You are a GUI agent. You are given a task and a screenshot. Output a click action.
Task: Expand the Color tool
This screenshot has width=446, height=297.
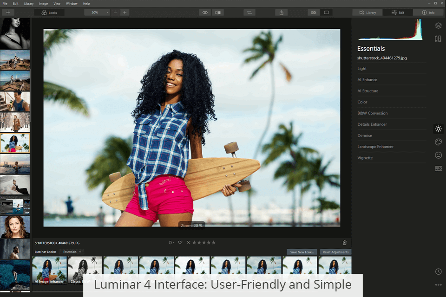(392, 102)
